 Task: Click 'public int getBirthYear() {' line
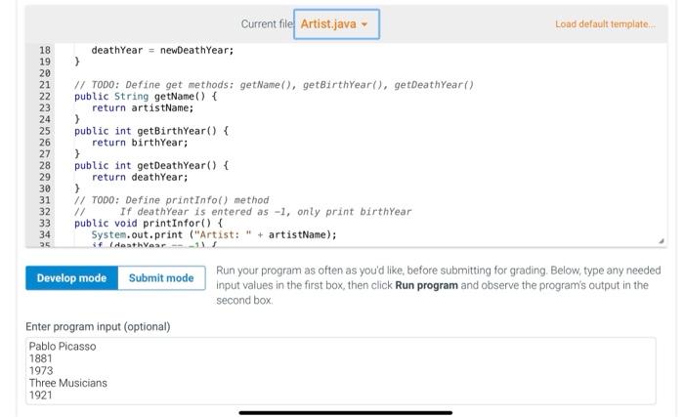150,131
